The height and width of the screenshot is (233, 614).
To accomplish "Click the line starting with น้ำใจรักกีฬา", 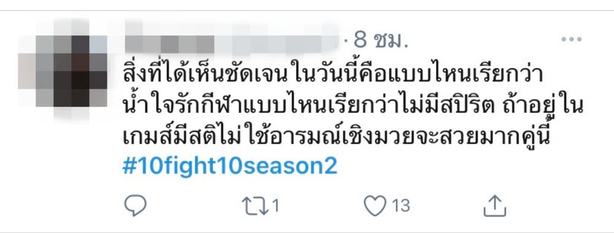I will click(x=353, y=106).
